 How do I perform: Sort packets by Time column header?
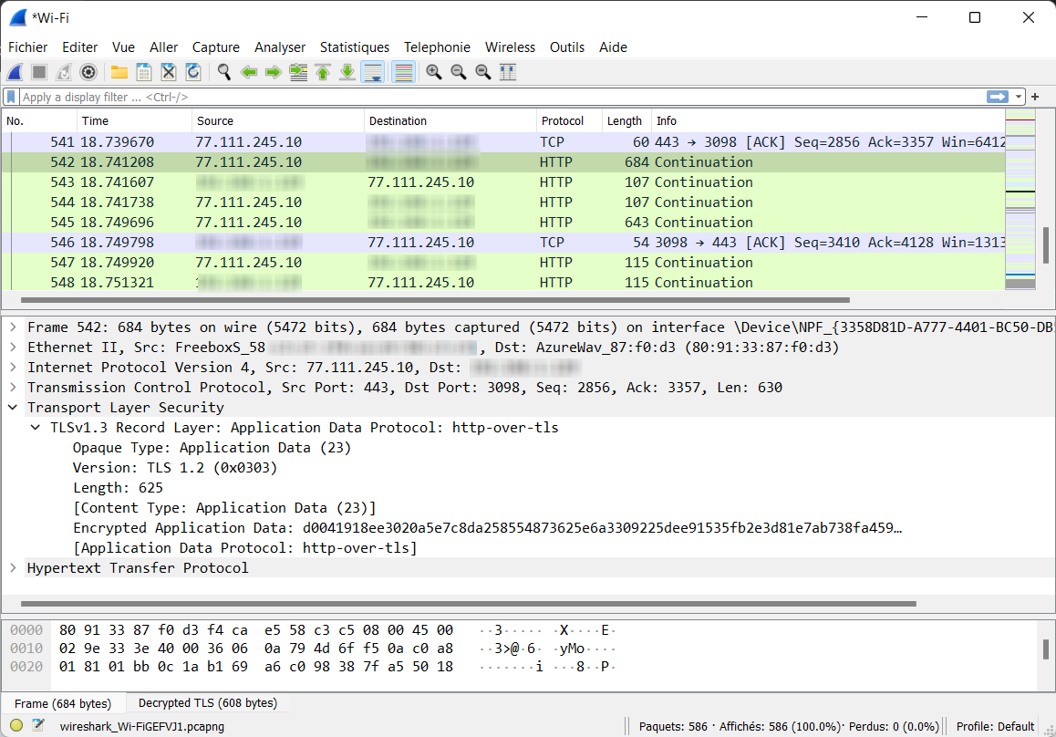pos(134,121)
